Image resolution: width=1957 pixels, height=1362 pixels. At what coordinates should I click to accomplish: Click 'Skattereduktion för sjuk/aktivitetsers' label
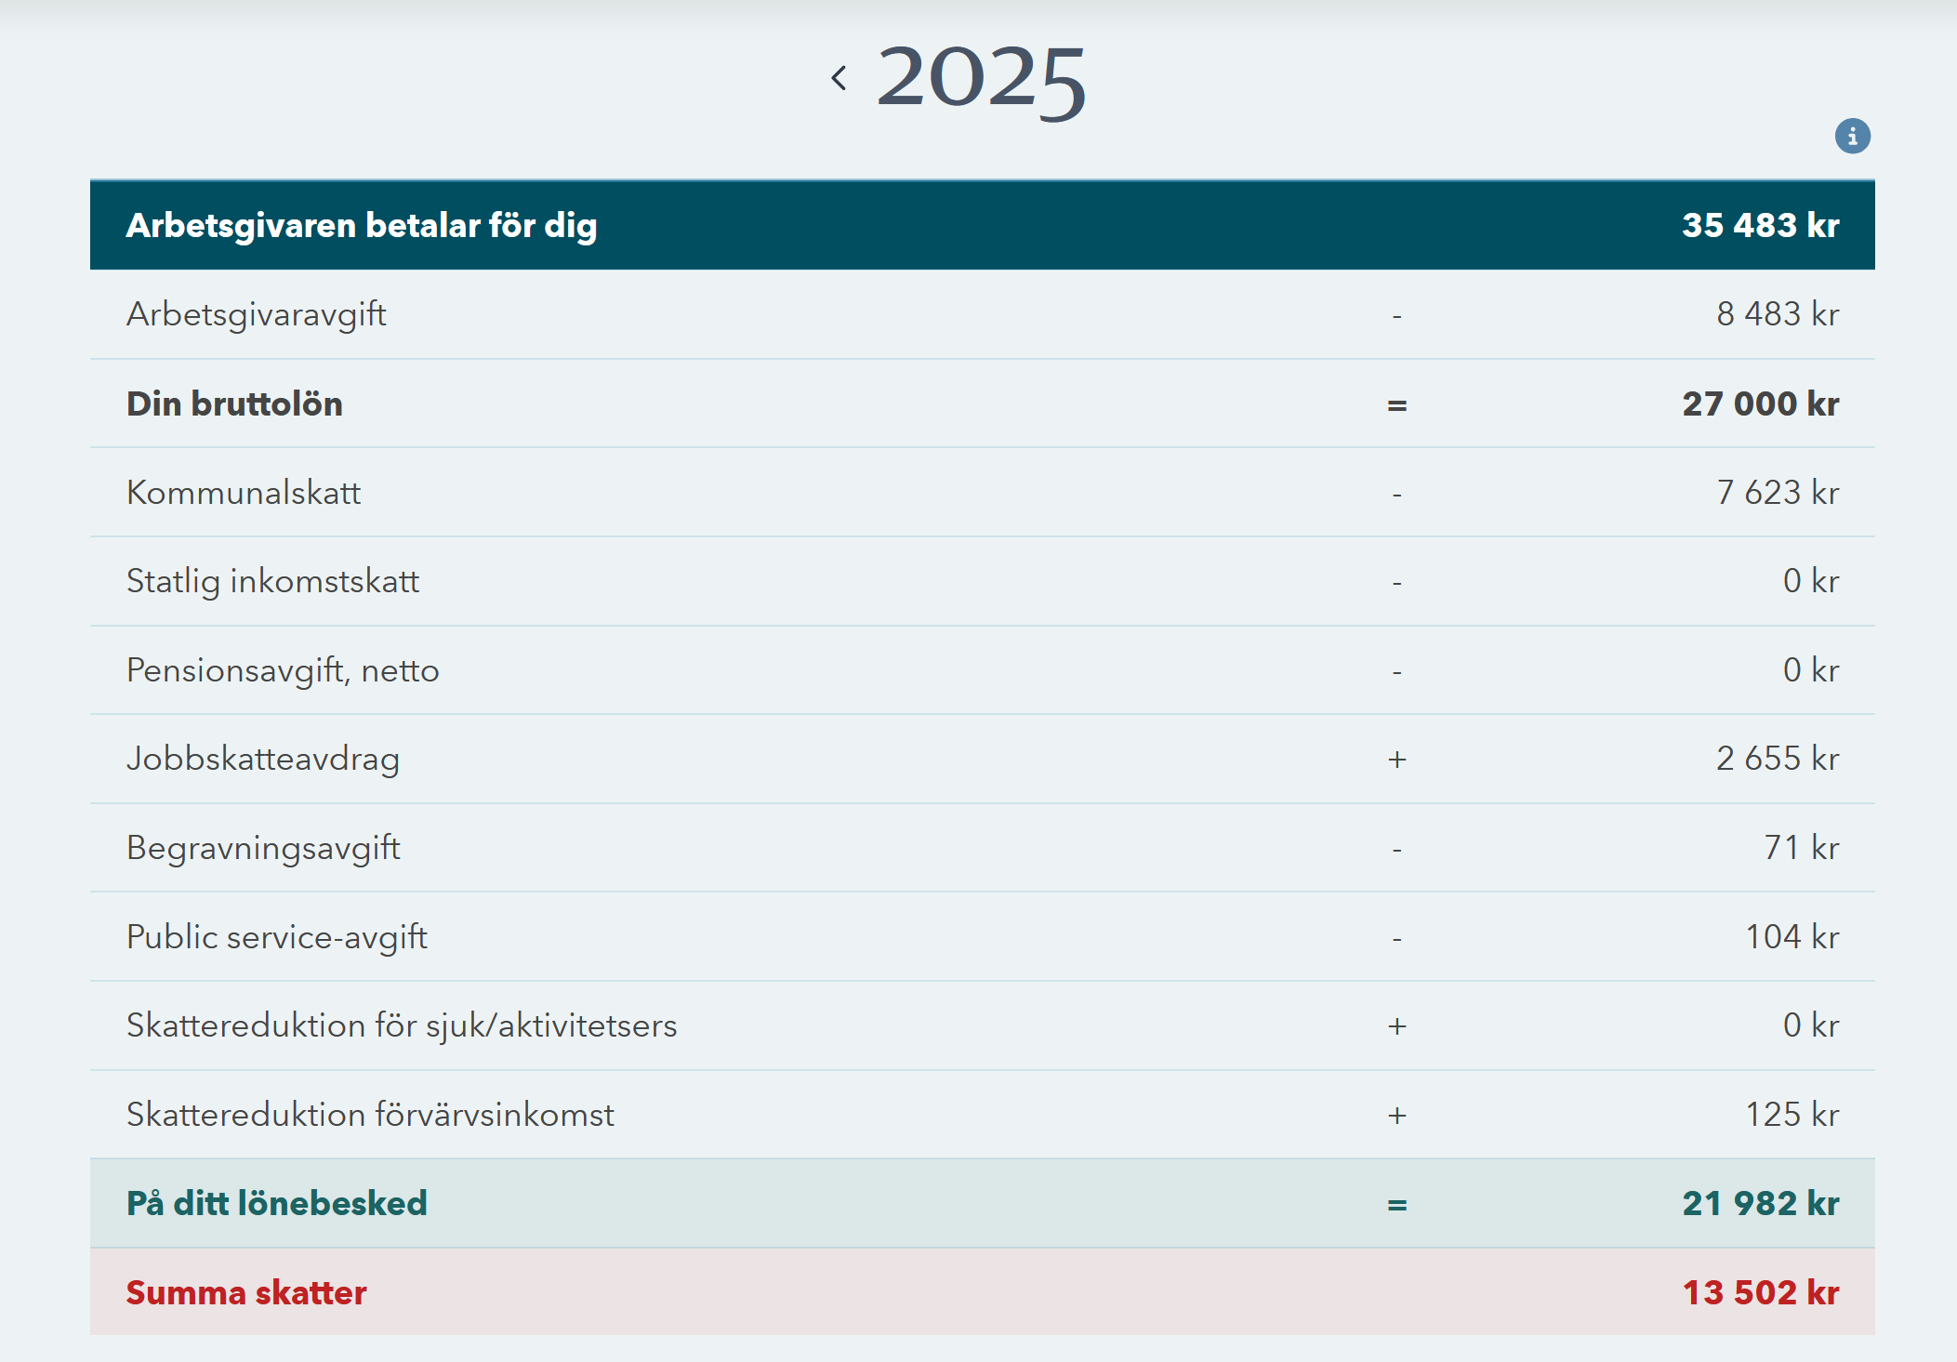coord(402,1026)
